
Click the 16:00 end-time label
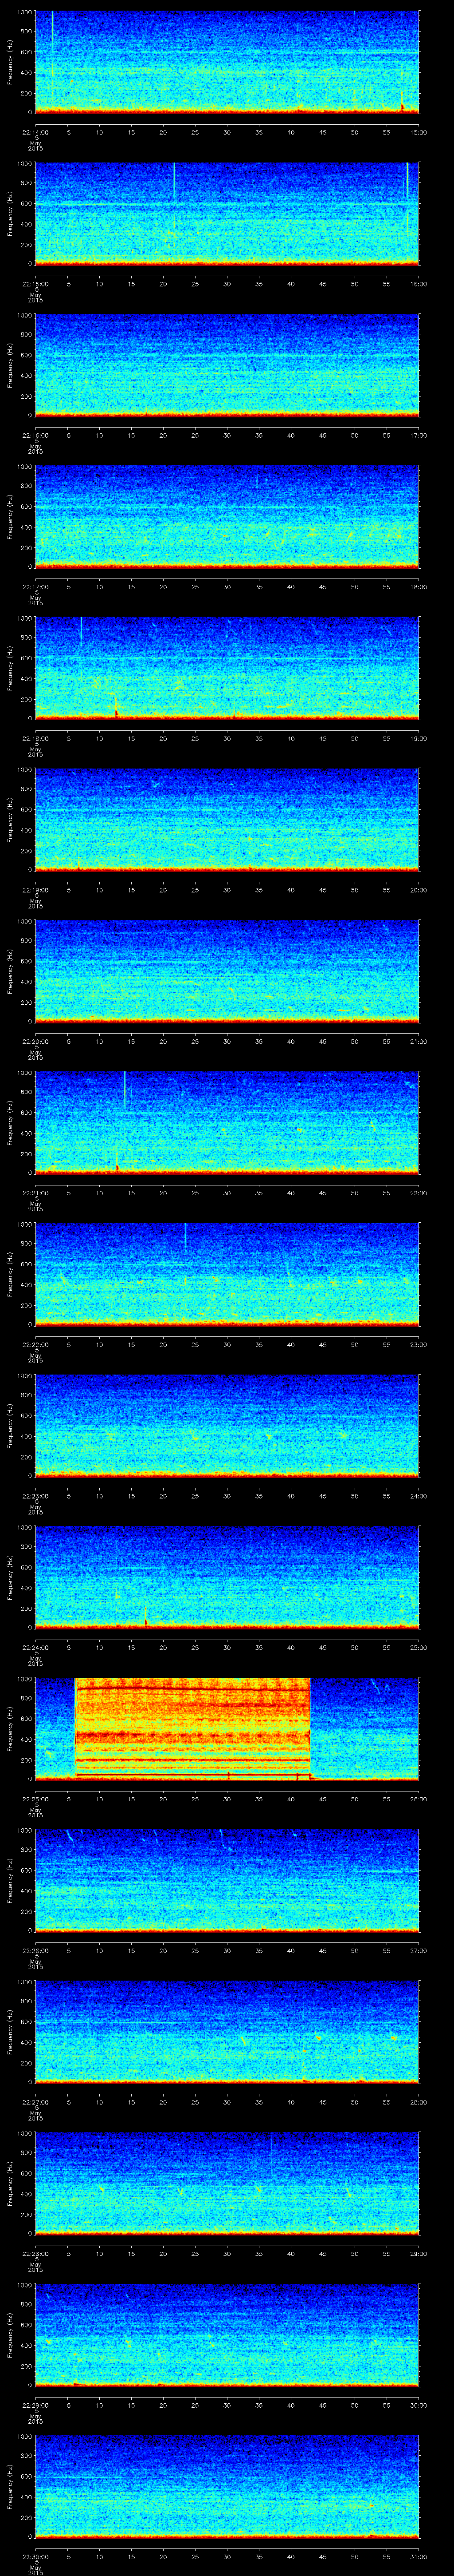[418, 284]
